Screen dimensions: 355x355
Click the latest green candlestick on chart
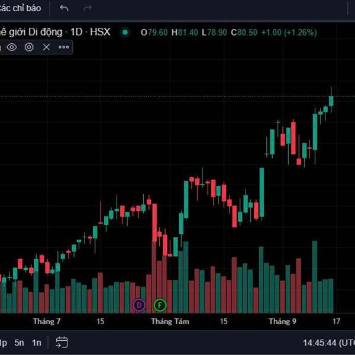pyautogui.click(x=331, y=101)
